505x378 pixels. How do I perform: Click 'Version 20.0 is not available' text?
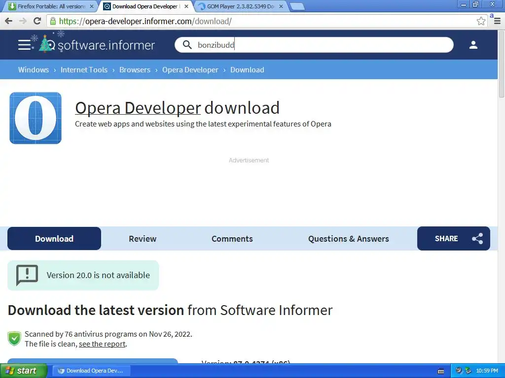98,275
